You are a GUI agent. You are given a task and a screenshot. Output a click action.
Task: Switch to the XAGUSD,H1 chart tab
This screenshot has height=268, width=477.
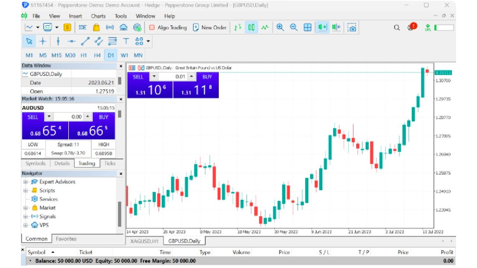click(144, 241)
